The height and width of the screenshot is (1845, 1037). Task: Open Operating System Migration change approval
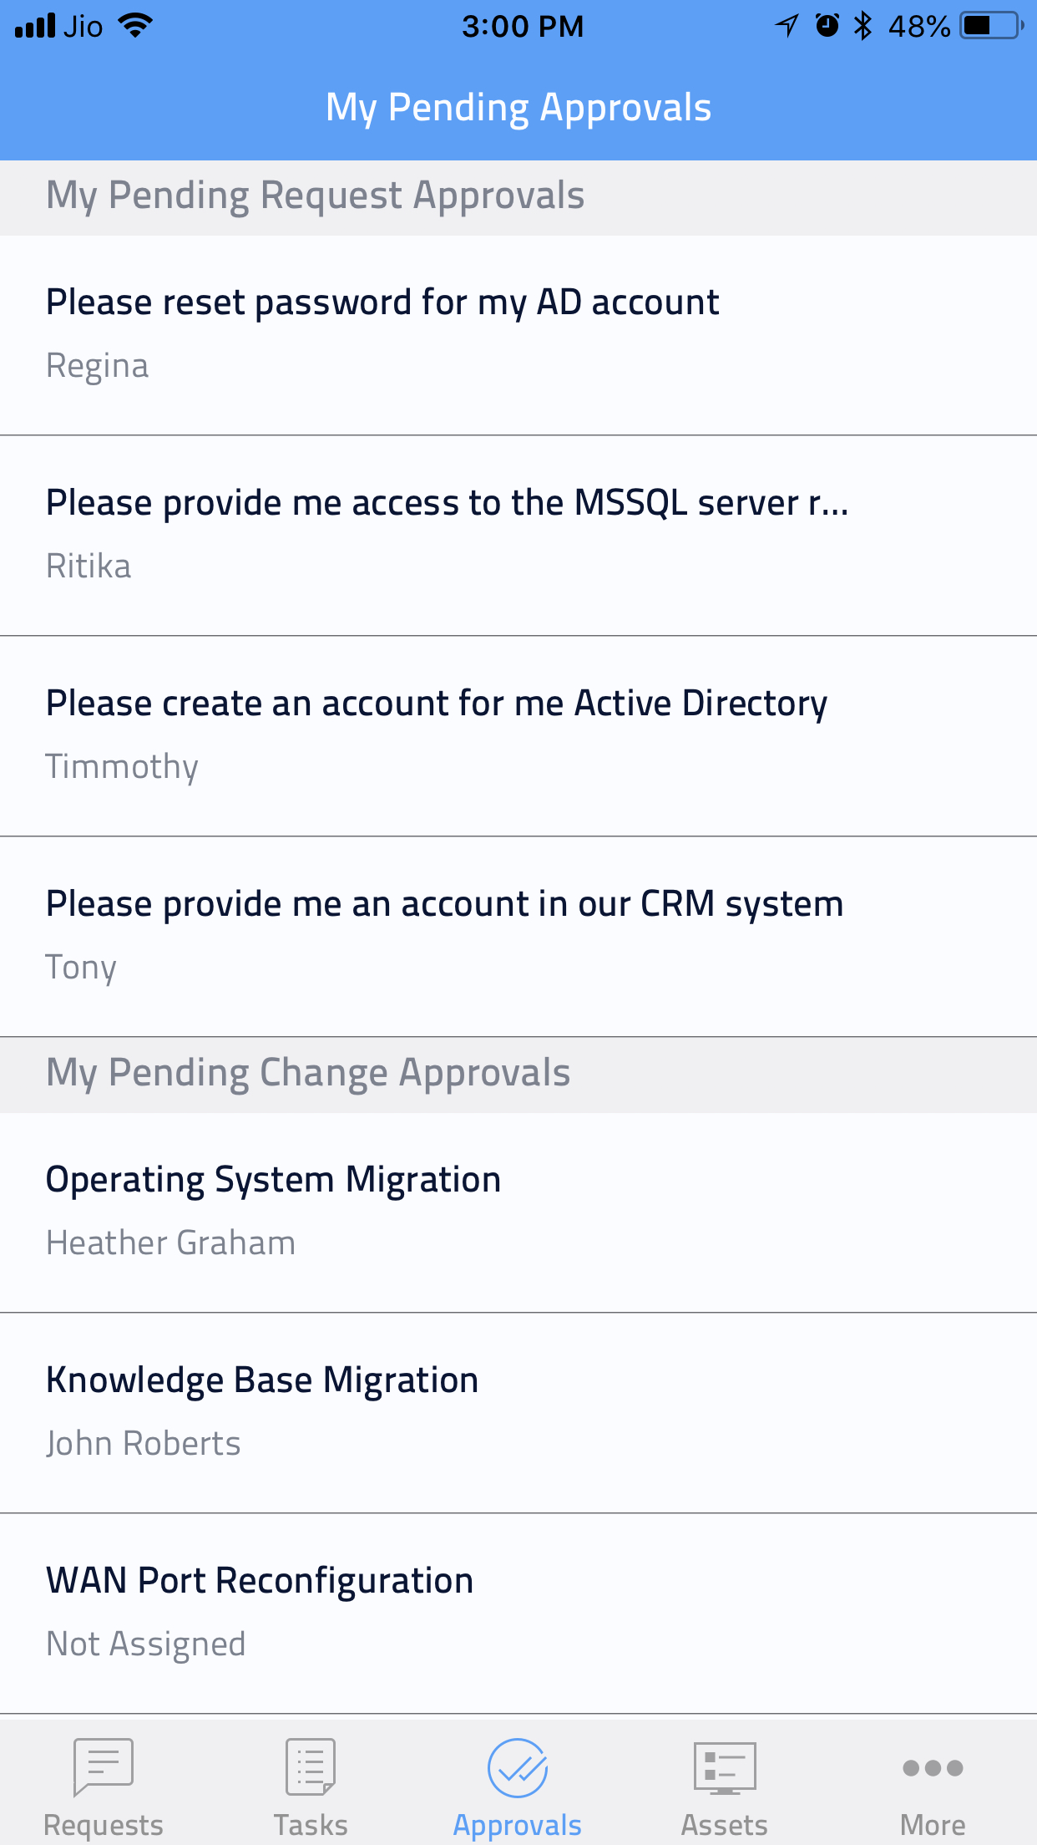pos(518,1212)
